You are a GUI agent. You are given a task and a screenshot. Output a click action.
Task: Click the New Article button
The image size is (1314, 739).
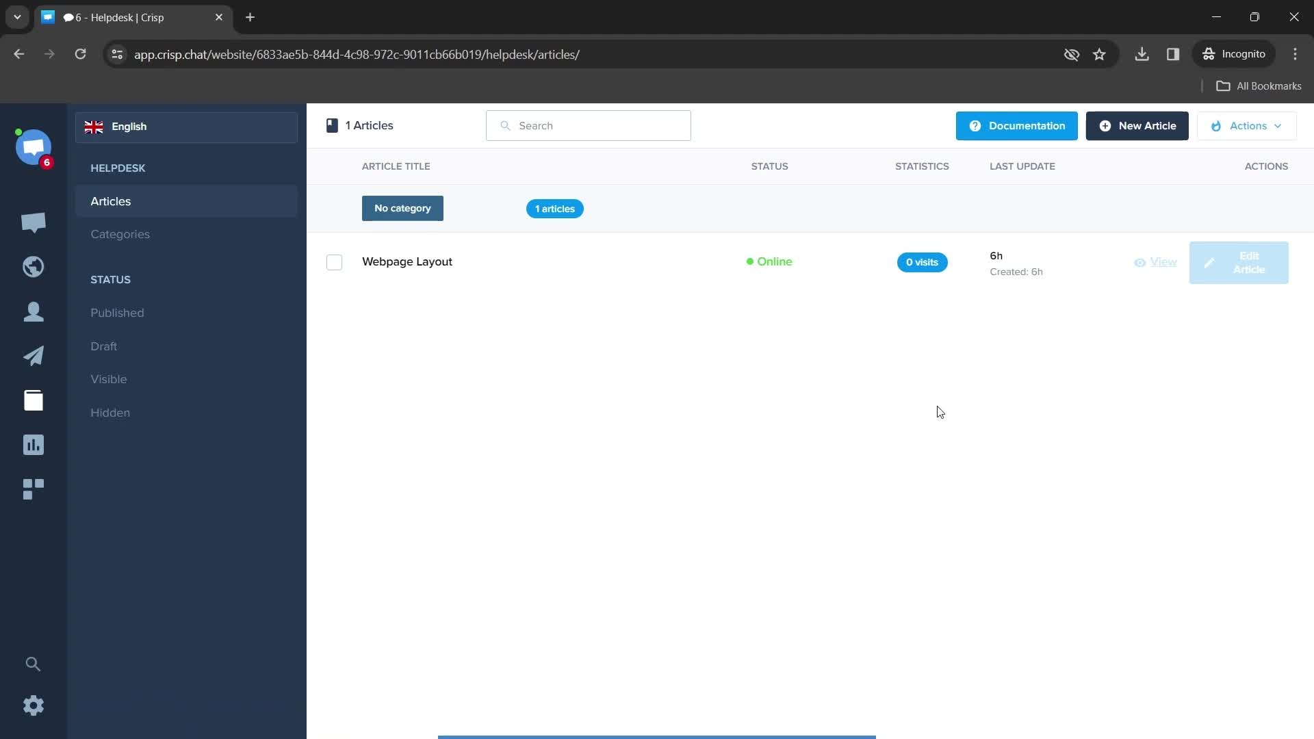pyautogui.click(x=1138, y=125)
